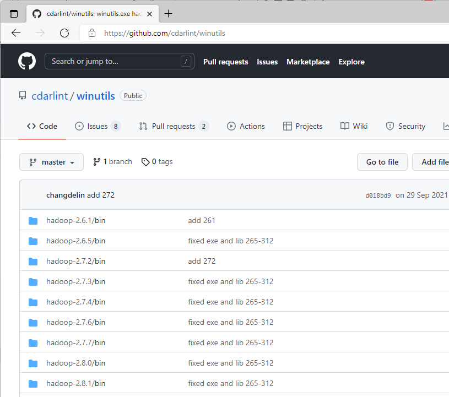
Task: Open hadoop-2.7.4/bin folder name
Action: pos(76,302)
